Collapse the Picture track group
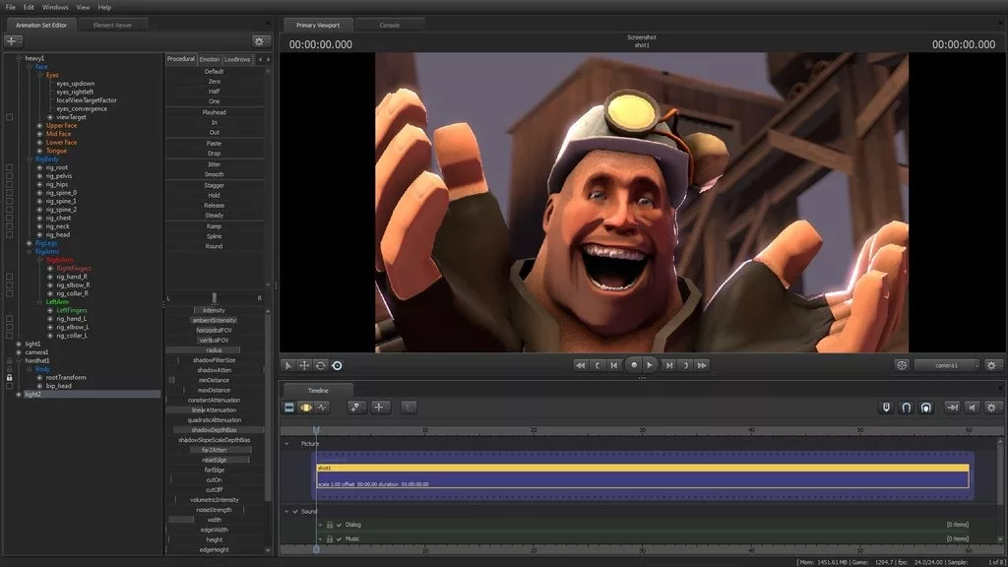 tap(287, 444)
